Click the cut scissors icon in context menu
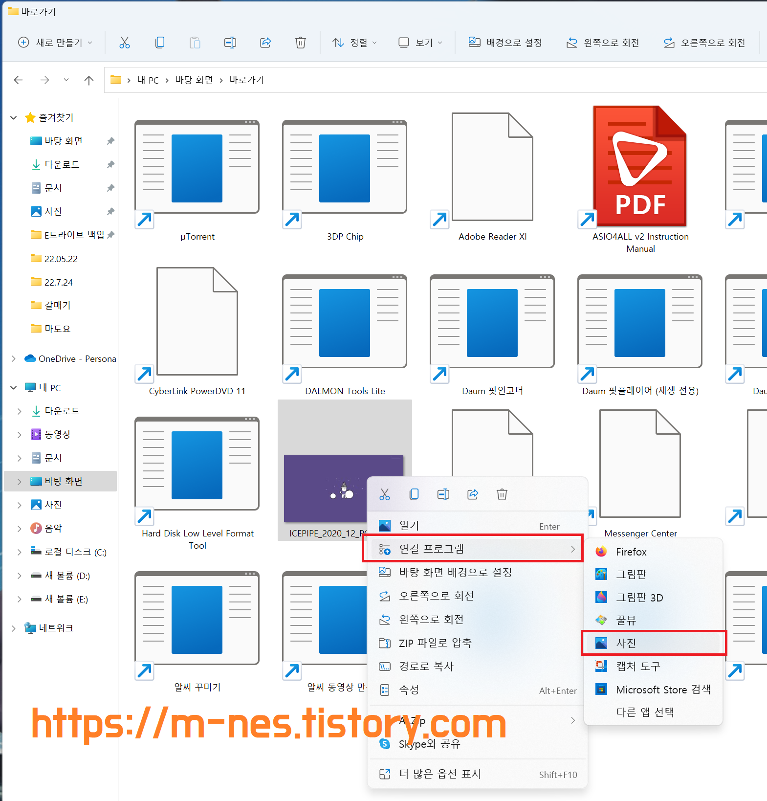The width and height of the screenshot is (767, 801). click(385, 494)
